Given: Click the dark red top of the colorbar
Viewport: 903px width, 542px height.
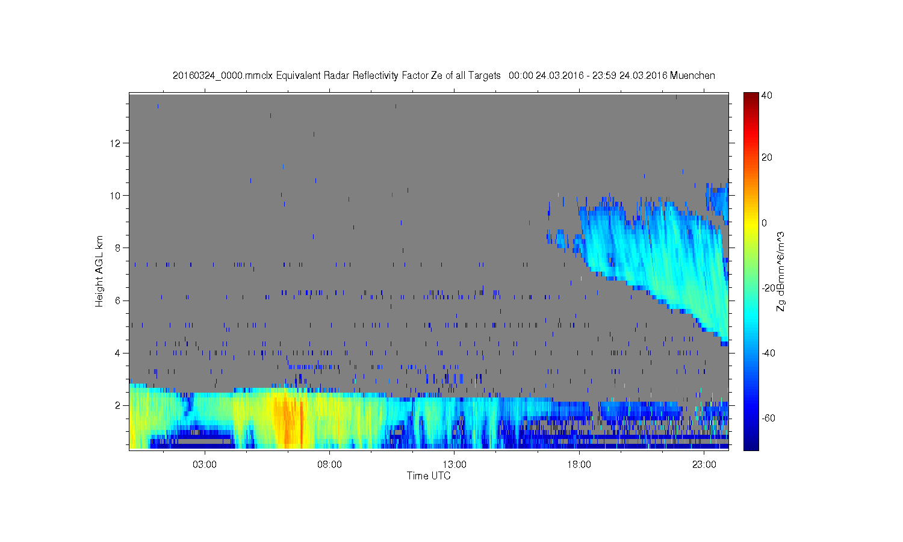Looking at the screenshot, I should (x=751, y=98).
